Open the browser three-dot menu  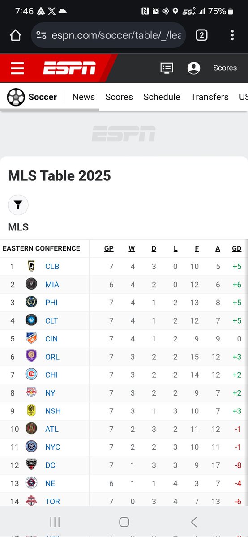[x=232, y=35]
